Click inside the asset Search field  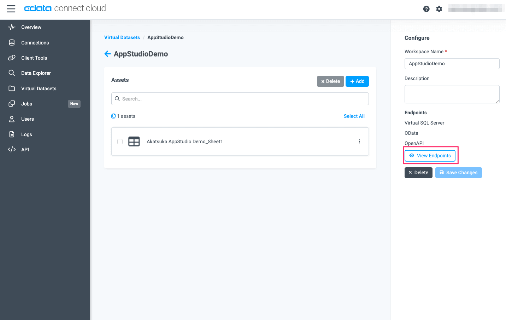click(x=240, y=99)
